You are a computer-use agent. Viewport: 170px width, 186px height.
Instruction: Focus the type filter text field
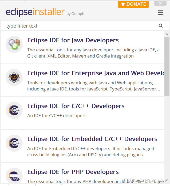tap(85, 26)
